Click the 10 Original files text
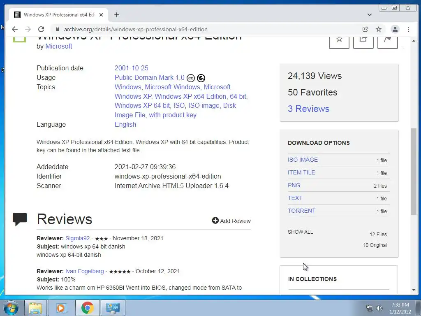Image resolution: width=421 pixels, height=316 pixels. click(375, 245)
